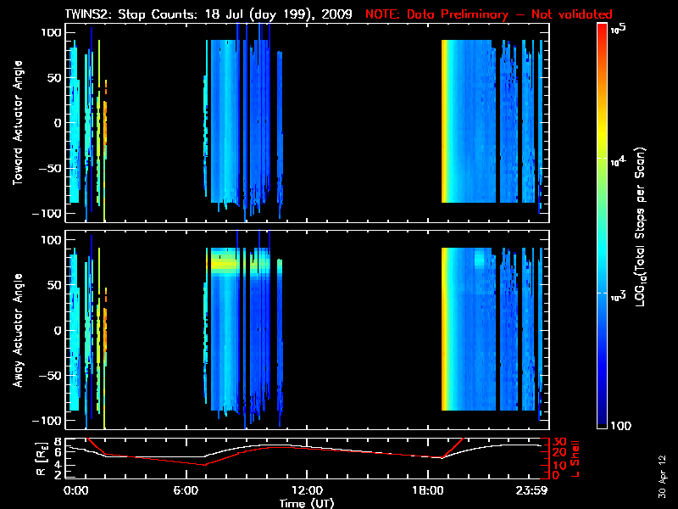Select the 0:00 time tick label
This screenshot has height=509, width=678.
pyautogui.click(x=76, y=491)
